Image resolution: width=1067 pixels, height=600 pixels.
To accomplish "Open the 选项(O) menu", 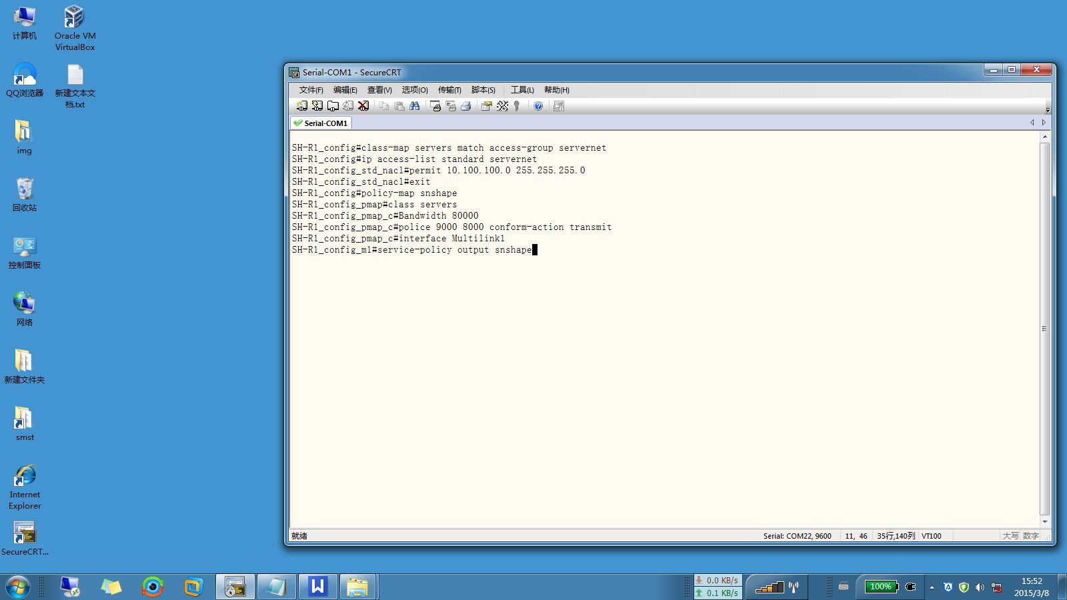I will pos(415,90).
